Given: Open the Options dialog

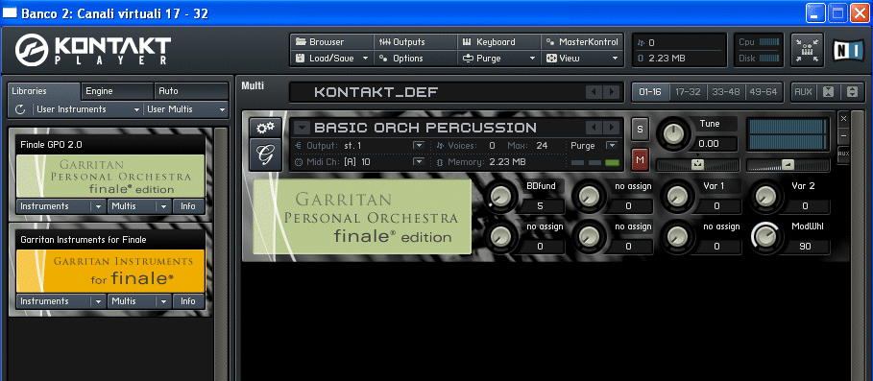Looking at the screenshot, I should [x=415, y=58].
